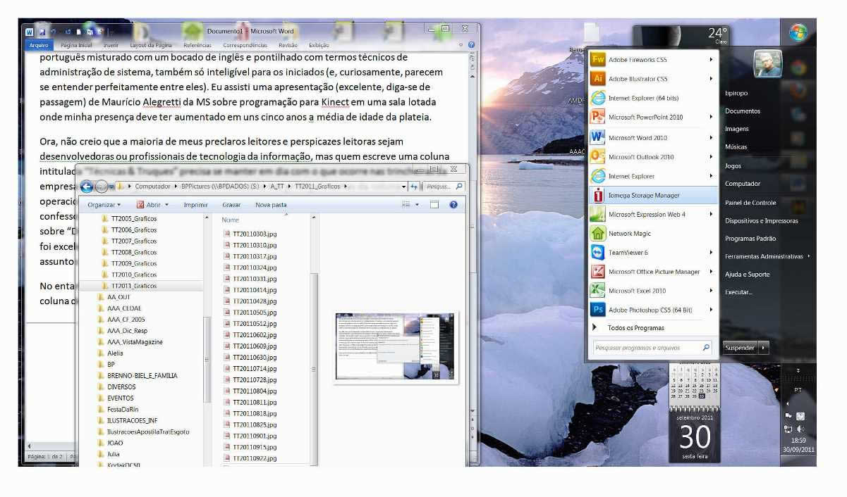The height and width of the screenshot is (497, 847).
Task: Open Microsoft Word 2010 icon in Start menu
Action: [x=598, y=137]
